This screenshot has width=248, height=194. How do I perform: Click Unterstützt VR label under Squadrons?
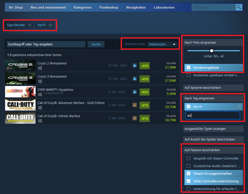pos(54,93)
